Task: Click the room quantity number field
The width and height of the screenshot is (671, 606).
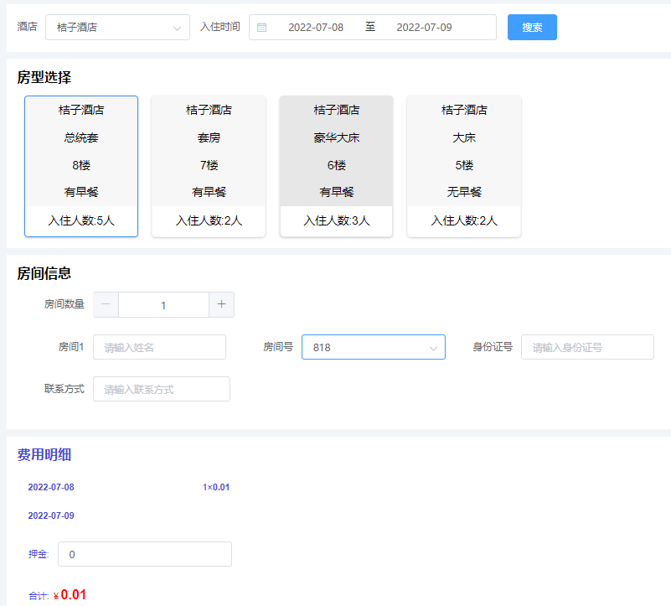Action: pyautogui.click(x=163, y=305)
